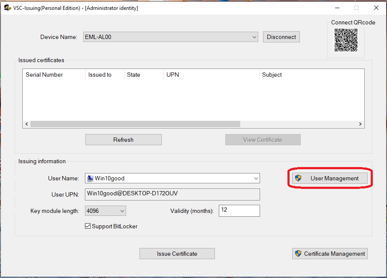387x278 pixels.
Task: Click the VSC-Issuing app icon in title bar
Action: pyautogui.click(x=7, y=8)
